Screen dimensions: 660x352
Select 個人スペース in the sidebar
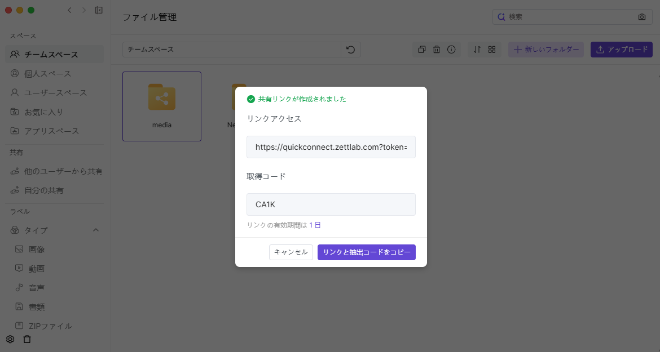47,74
